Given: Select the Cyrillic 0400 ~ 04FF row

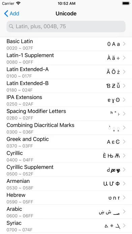Looking at the screenshot, I should [66, 156].
